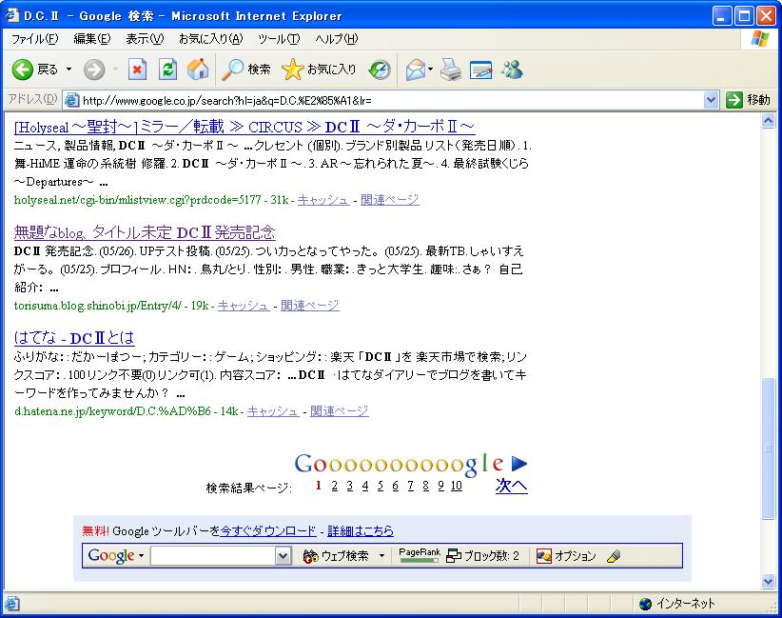Open the お気に入り(A) menu
The image size is (782, 618).
pos(210,39)
